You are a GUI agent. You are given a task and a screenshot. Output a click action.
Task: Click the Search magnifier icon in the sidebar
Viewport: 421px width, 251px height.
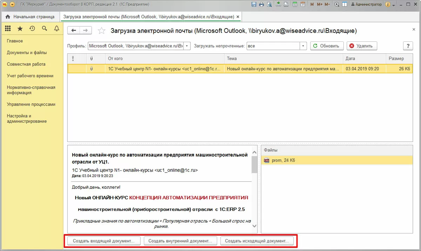point(45,28)
